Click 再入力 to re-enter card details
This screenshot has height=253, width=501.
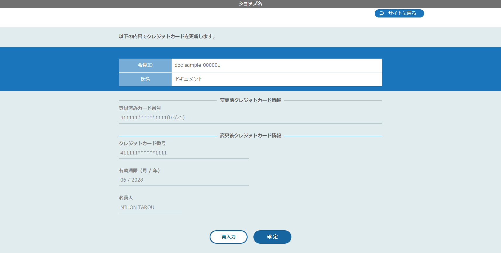228,237
